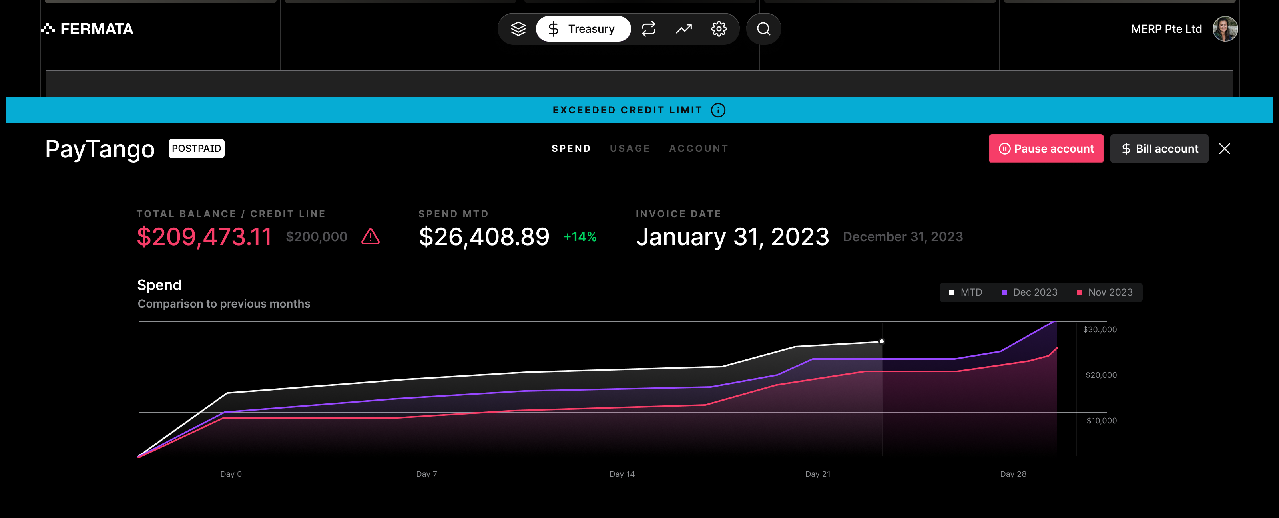The width and height of the screenshot is (1279, 518).
Task: Open the trending analytics icon
Action: 684,29
